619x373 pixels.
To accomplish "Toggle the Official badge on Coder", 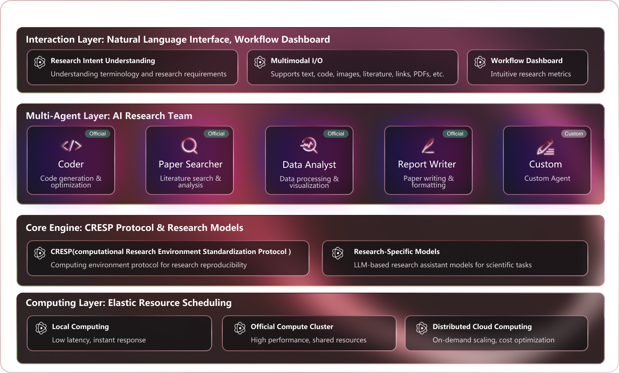I will 98,133.
